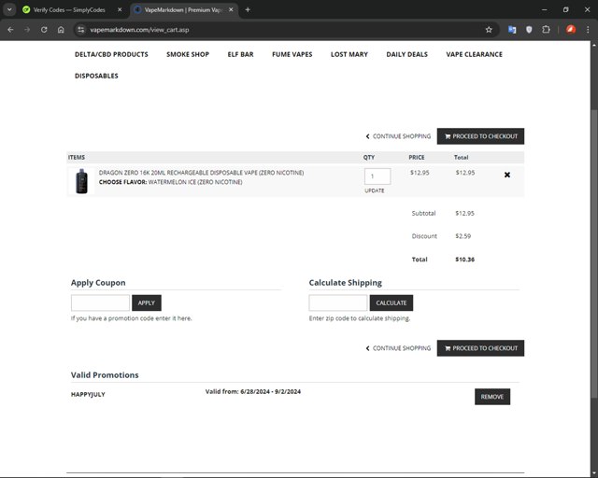
Task: Open the extensions puzzle icon
Action: [x=546, y=30]
